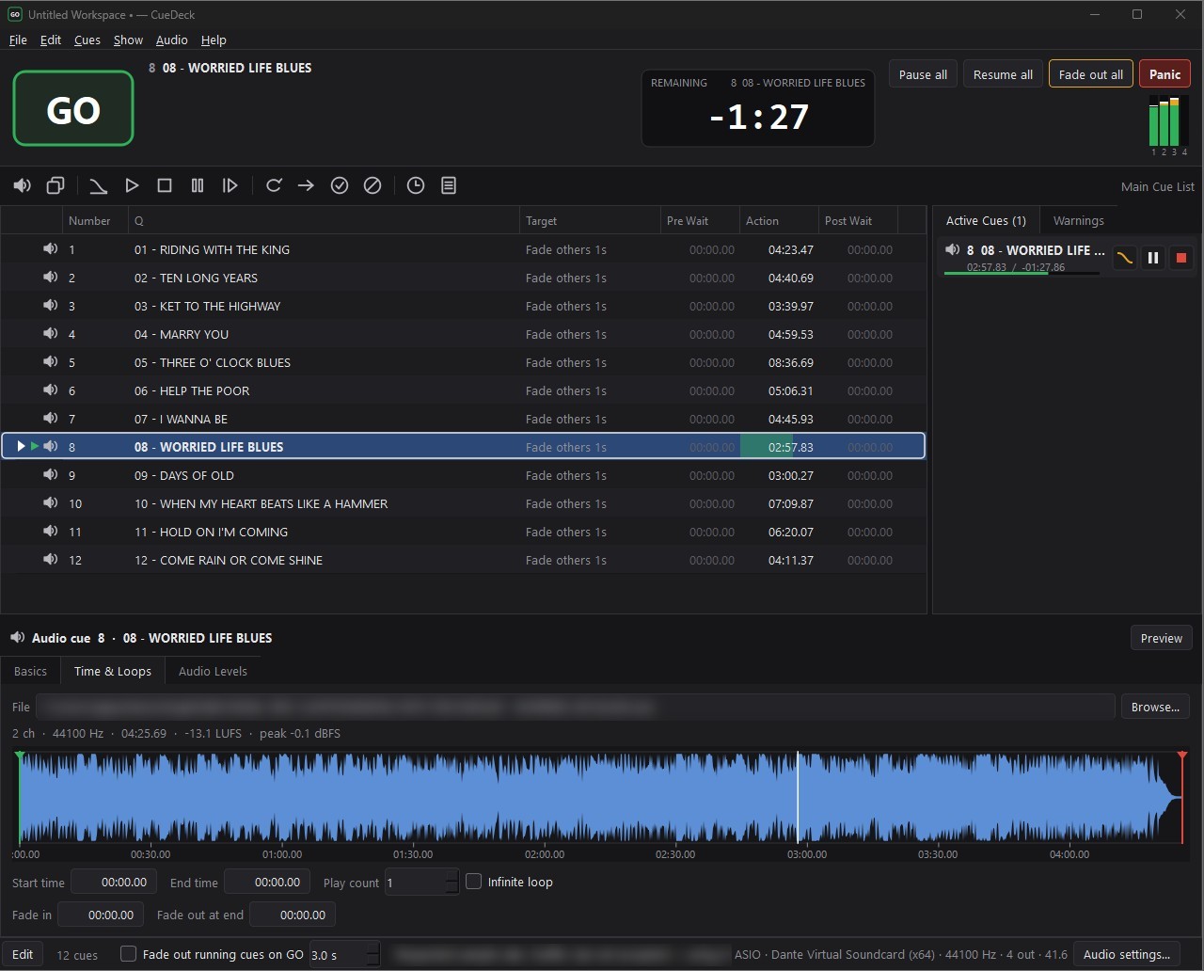Click the group cue icon in toolbar
This screenshot has height=971, width=1204.
[55, 185]
